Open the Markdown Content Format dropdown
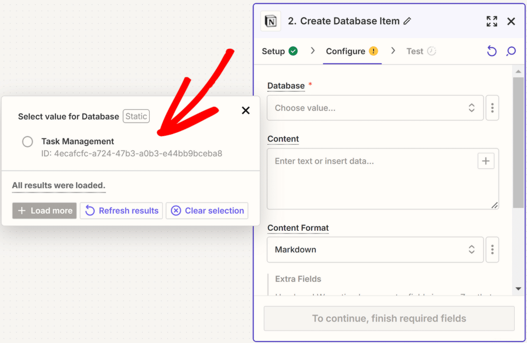The width and height of the screenshot is (527, 343). pos(375,250)
